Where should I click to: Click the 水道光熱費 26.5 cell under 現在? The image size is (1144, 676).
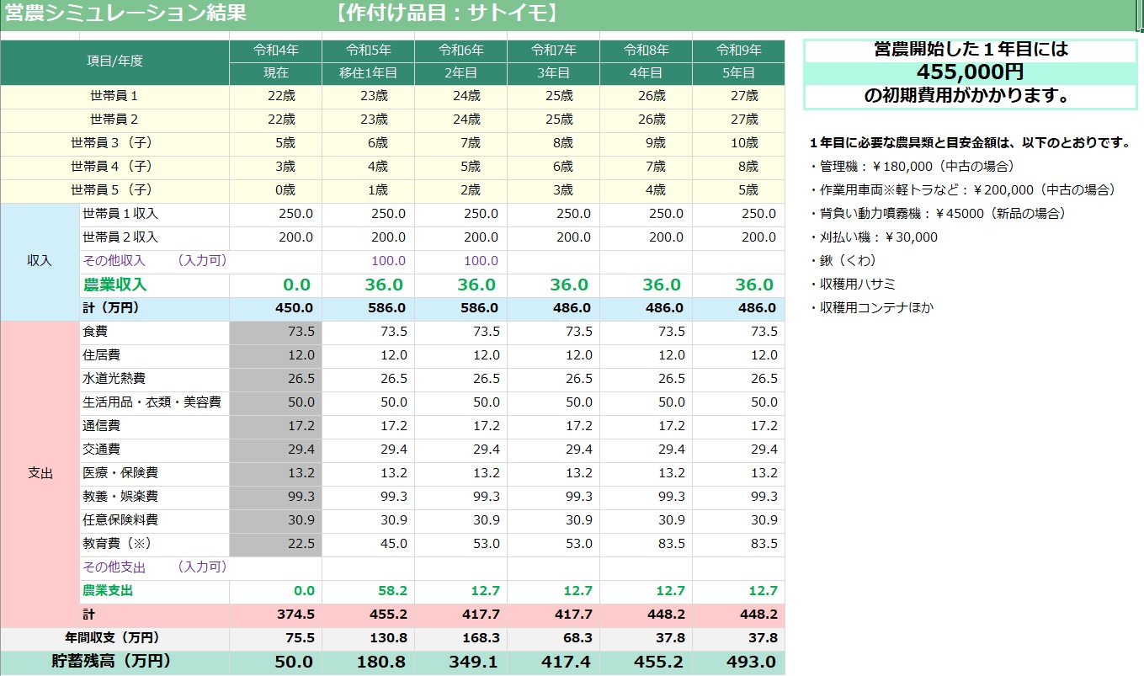[275, 379]
